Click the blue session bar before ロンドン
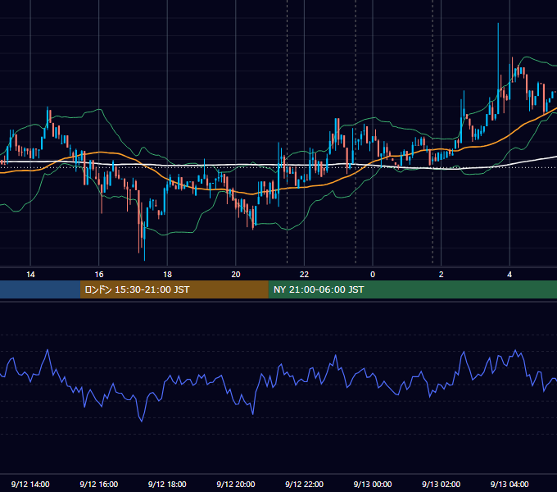557x492 pixels. click(40, 289)
